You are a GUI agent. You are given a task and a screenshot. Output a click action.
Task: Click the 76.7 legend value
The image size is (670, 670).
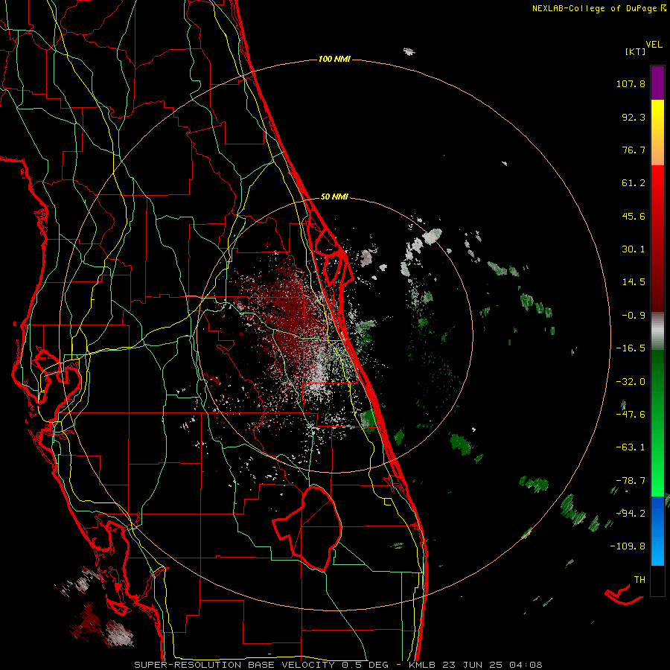pos(634,150)
